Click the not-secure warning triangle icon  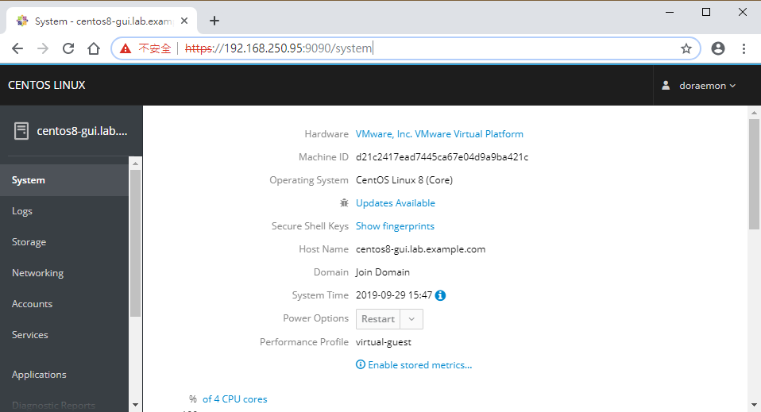(126, 48)
